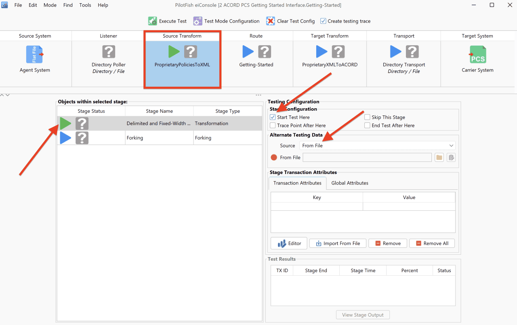Click the Getting-Started route label
This screenshot has width=517, height=325.
(256, 65)
